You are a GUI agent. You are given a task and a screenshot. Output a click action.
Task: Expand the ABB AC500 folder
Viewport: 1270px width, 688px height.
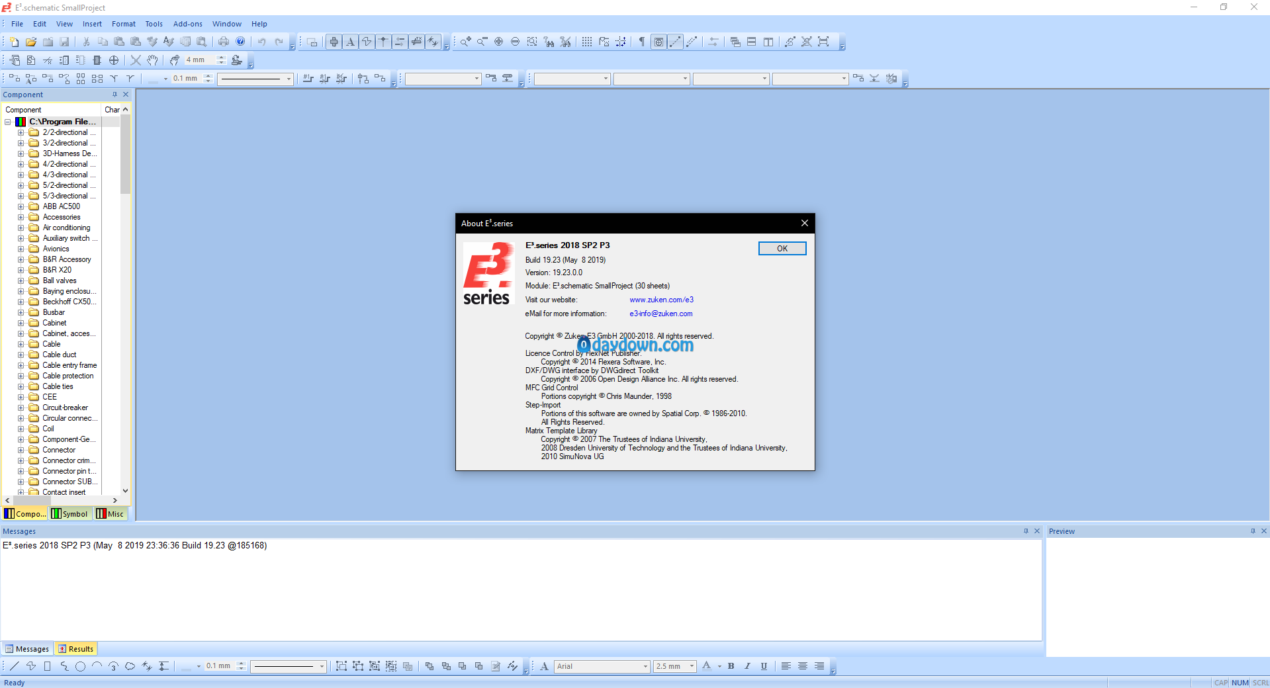[21, 206]
